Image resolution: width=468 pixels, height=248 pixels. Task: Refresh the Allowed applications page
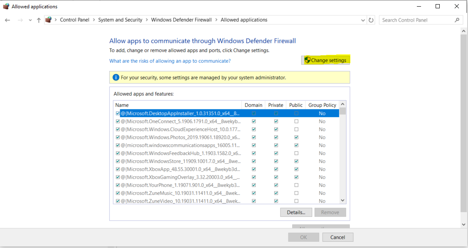pyautogui.click(x=371, y=20)
